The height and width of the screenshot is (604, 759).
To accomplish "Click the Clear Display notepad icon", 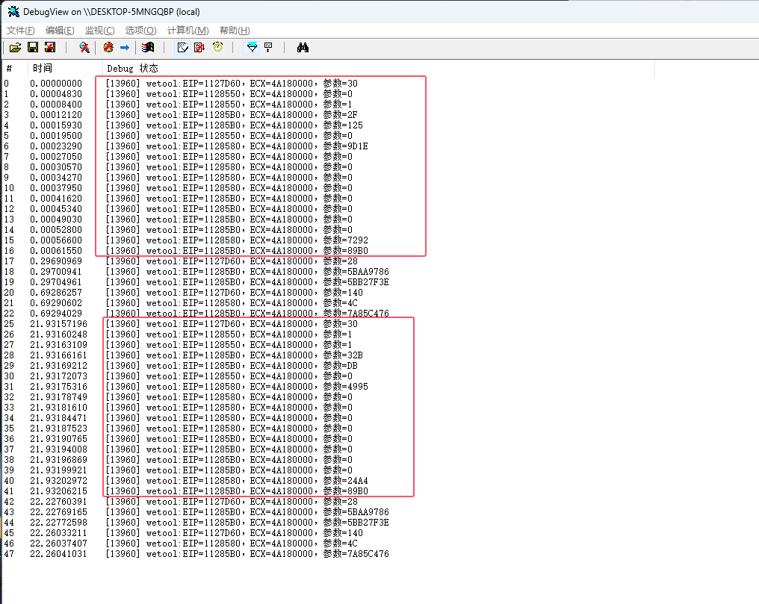I will [x=182, y=47].
